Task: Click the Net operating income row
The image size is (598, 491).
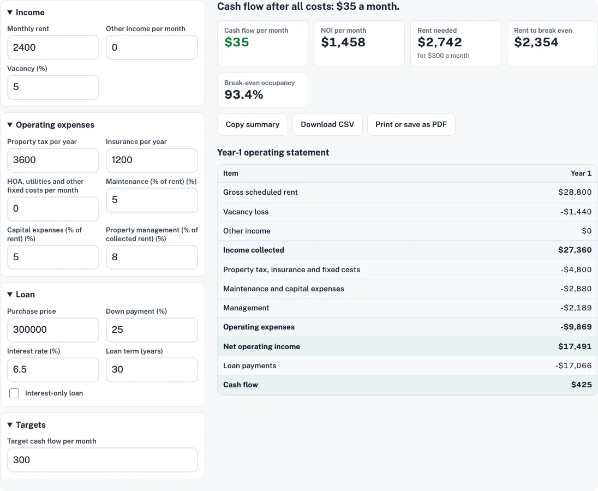Action: pos(408,346)
